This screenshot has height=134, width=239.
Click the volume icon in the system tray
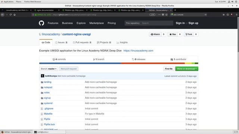pos(232,1)
